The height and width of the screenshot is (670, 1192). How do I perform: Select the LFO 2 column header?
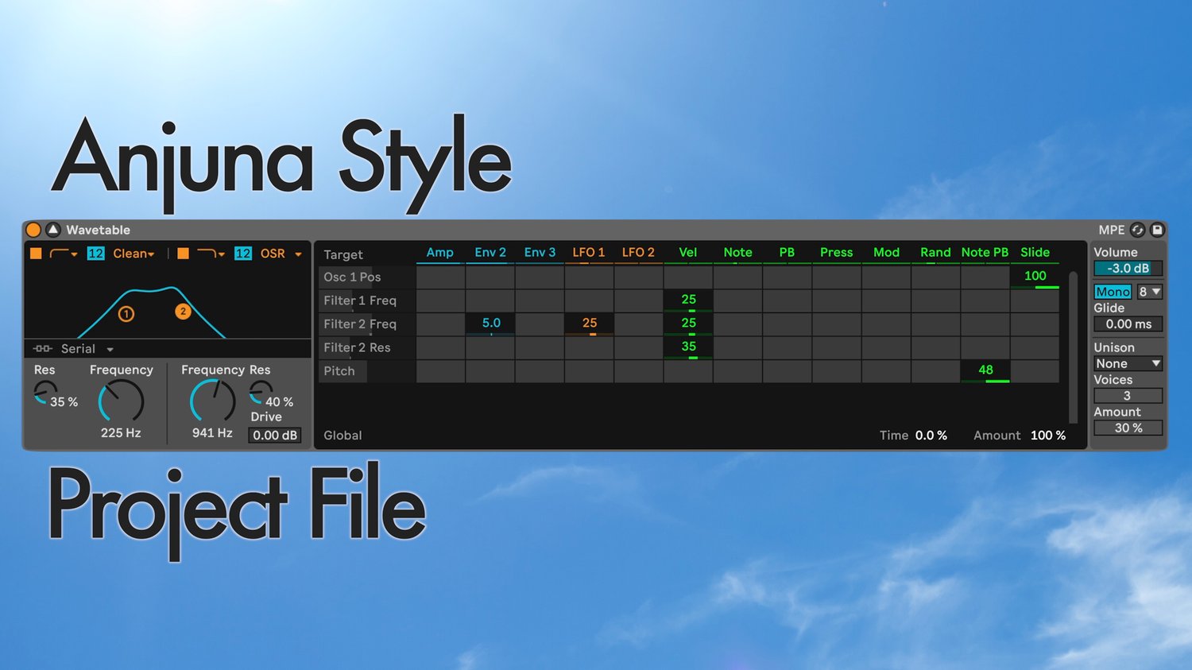[638, 253]
